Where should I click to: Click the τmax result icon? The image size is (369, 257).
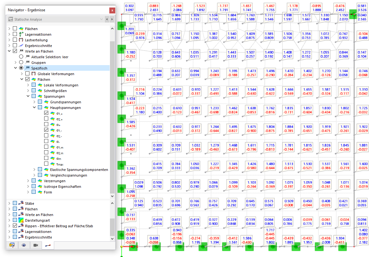pos(53,164)
